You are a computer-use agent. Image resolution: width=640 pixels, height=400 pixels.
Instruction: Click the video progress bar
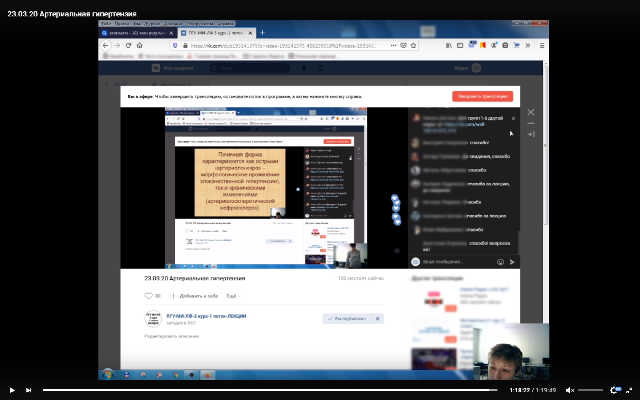[x=270, y=390]
